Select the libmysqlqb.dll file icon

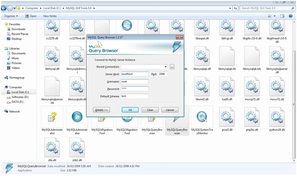[202, 56]
